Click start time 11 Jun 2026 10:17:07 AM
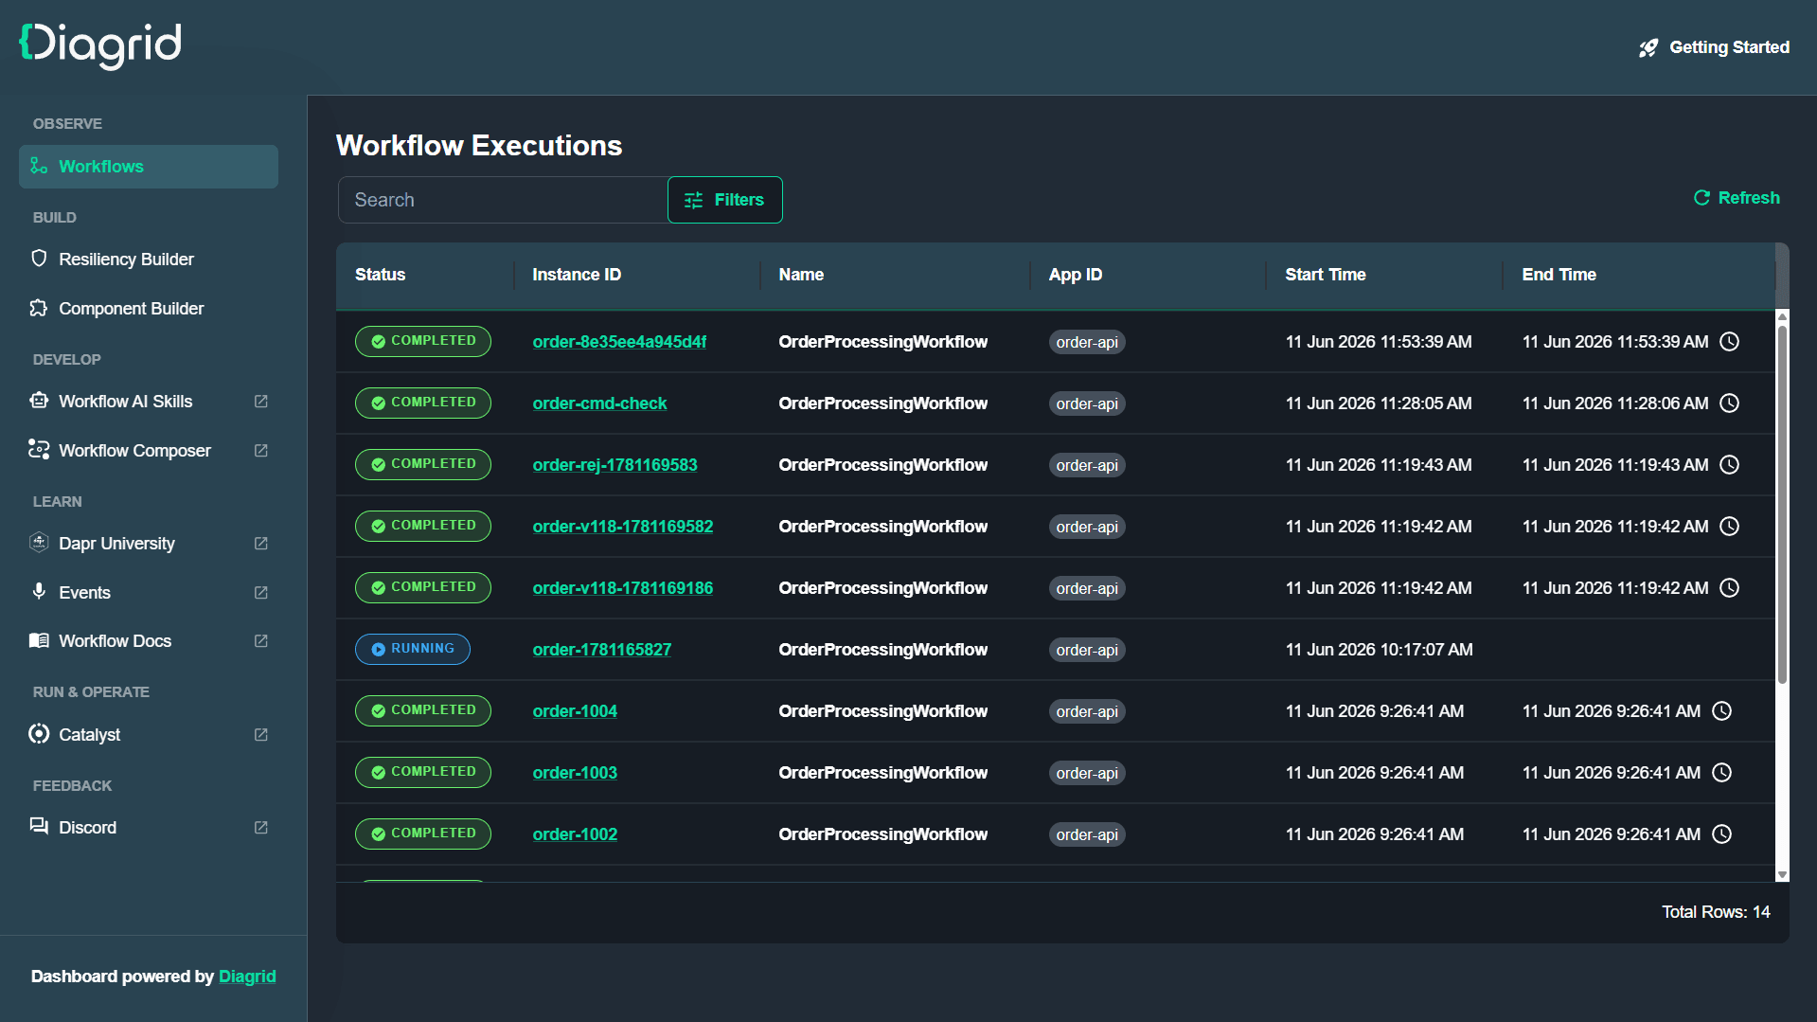 tap(1379, 650)
